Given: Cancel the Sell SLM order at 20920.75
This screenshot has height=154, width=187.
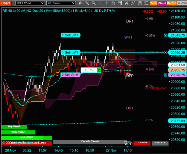Looking at the screenshot, I should pos(165,75).
